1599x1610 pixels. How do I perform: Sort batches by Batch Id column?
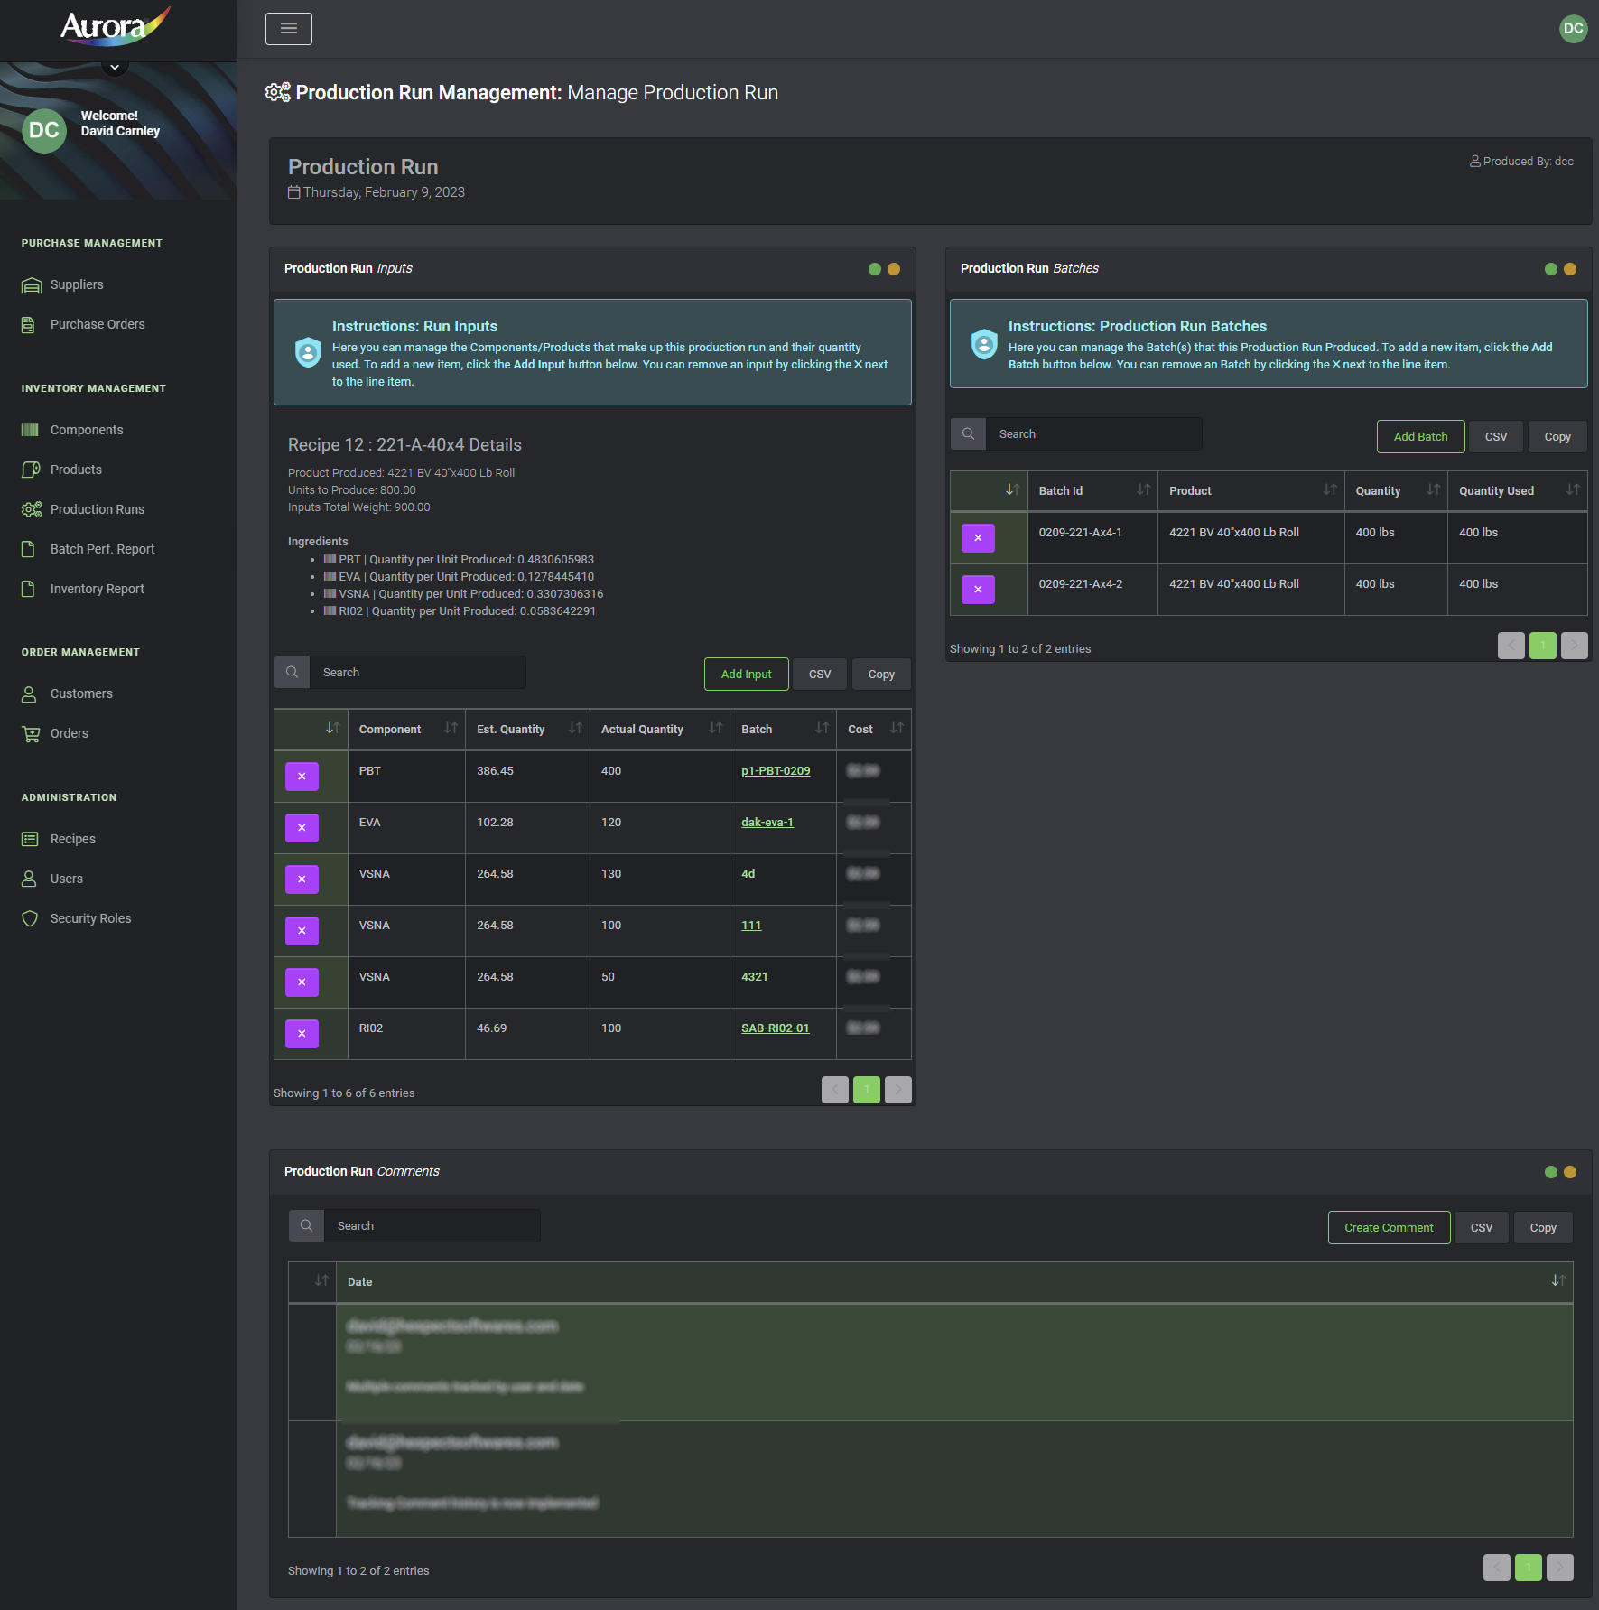point(1093,491)
